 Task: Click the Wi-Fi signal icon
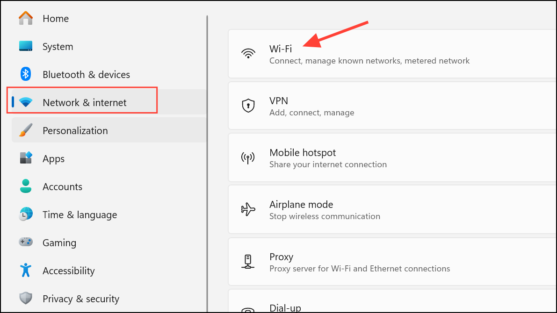(x=248, y=53)
